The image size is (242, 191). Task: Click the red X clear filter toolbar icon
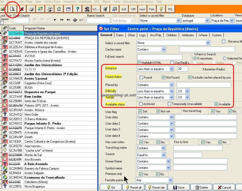(22, 9)
